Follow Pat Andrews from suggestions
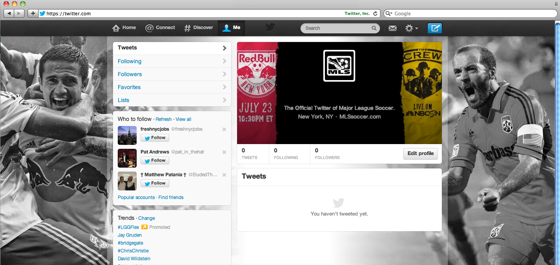 [154, 160]
